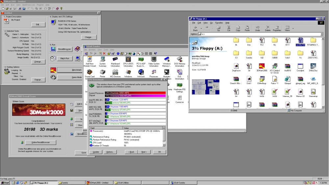Open Tools menu in SiSoft Sandra
Screen dimensions: 329x185
(x=106, y=50)
